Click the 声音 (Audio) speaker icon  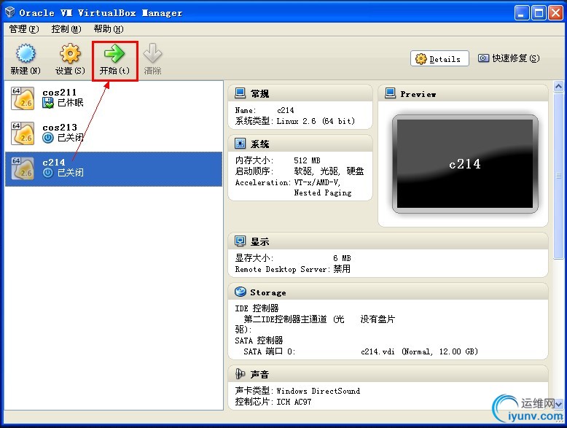pyautogui.click(x=240, y=374)
